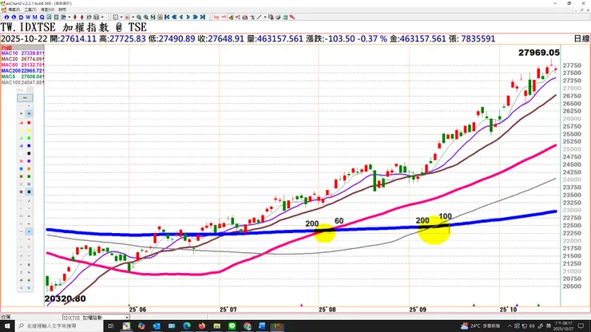Open LINE app from the taskbar

coord(232,326)
